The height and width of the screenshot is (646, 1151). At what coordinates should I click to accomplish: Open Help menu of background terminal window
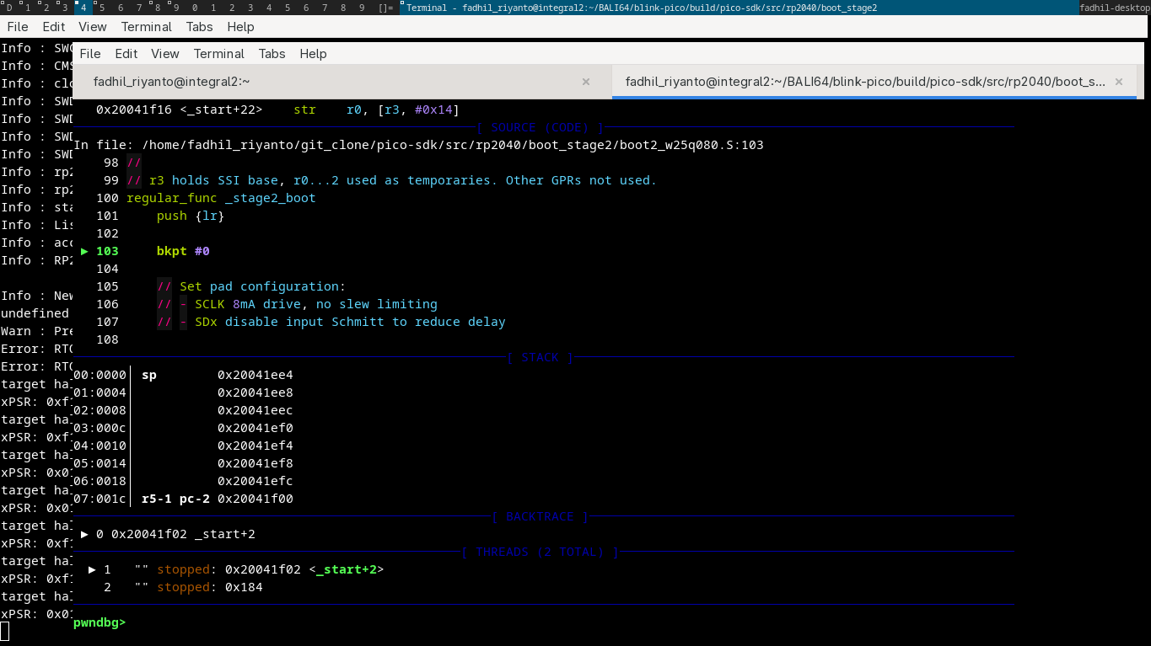point(240,26)
